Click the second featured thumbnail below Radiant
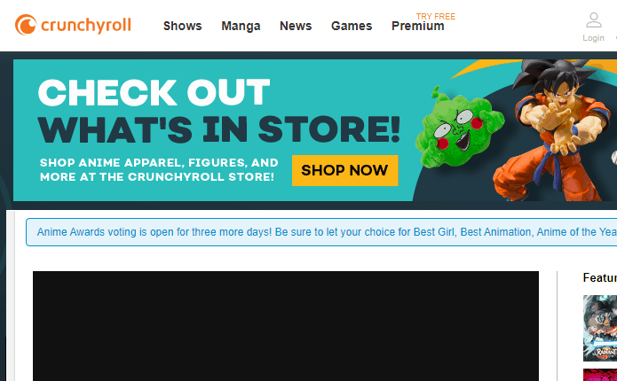Image resolution: width=617 pixels, height=381 pixels. 599,375
